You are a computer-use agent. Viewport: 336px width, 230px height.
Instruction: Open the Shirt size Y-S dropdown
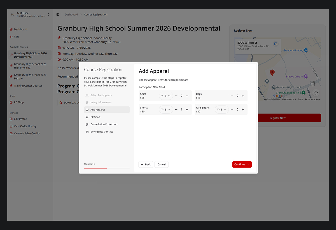click(165, 95)
